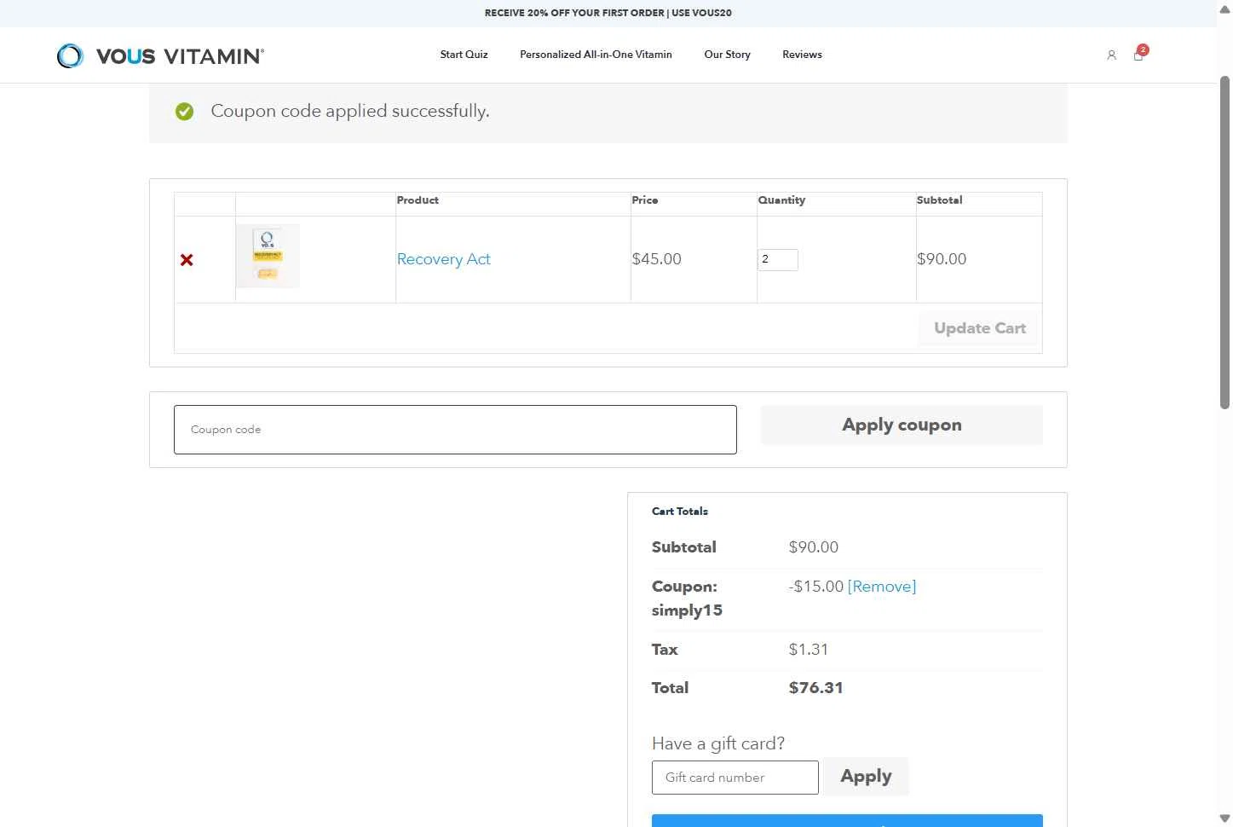Go to Our Story page

point(727,55)
